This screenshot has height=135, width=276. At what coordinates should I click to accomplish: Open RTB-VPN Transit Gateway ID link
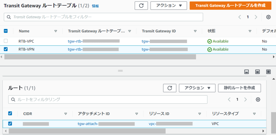coord(165,49)
